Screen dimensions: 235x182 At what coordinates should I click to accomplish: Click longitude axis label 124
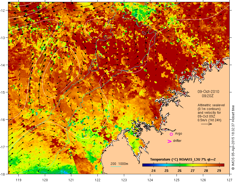[x=150, y=180]
